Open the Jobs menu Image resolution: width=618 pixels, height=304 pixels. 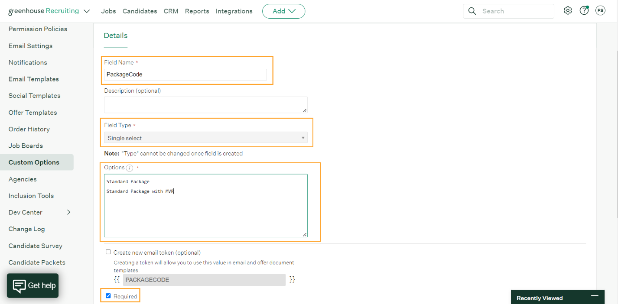(108, 11)
